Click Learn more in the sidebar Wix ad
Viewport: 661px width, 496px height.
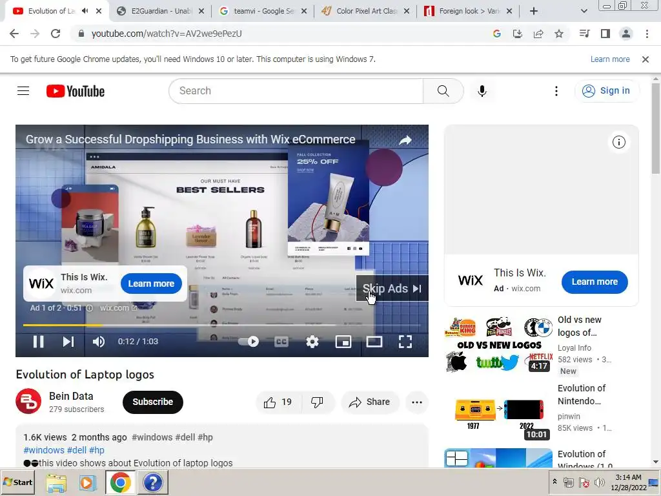[595, 282]
